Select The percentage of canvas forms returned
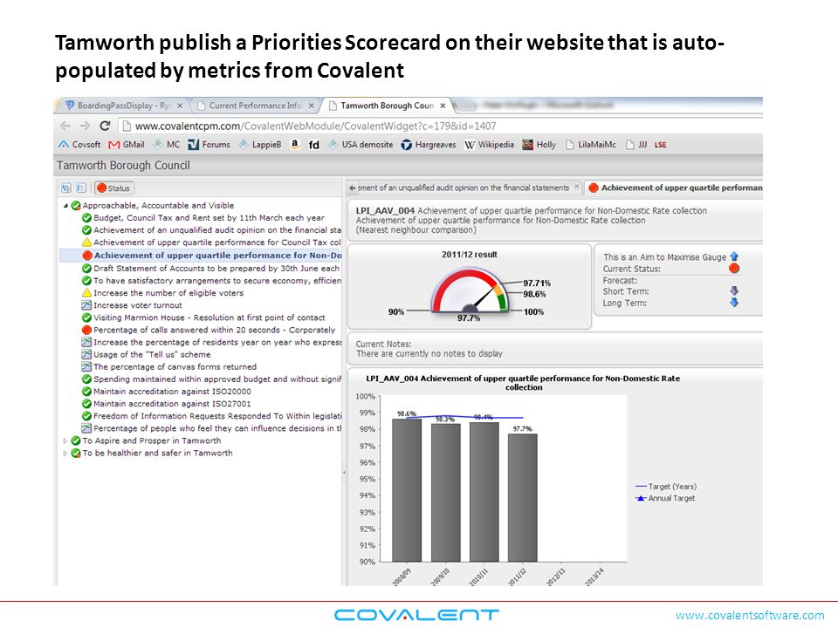Image resolution: width=838 pixels, height=628 pixels. tap(168, 367)
